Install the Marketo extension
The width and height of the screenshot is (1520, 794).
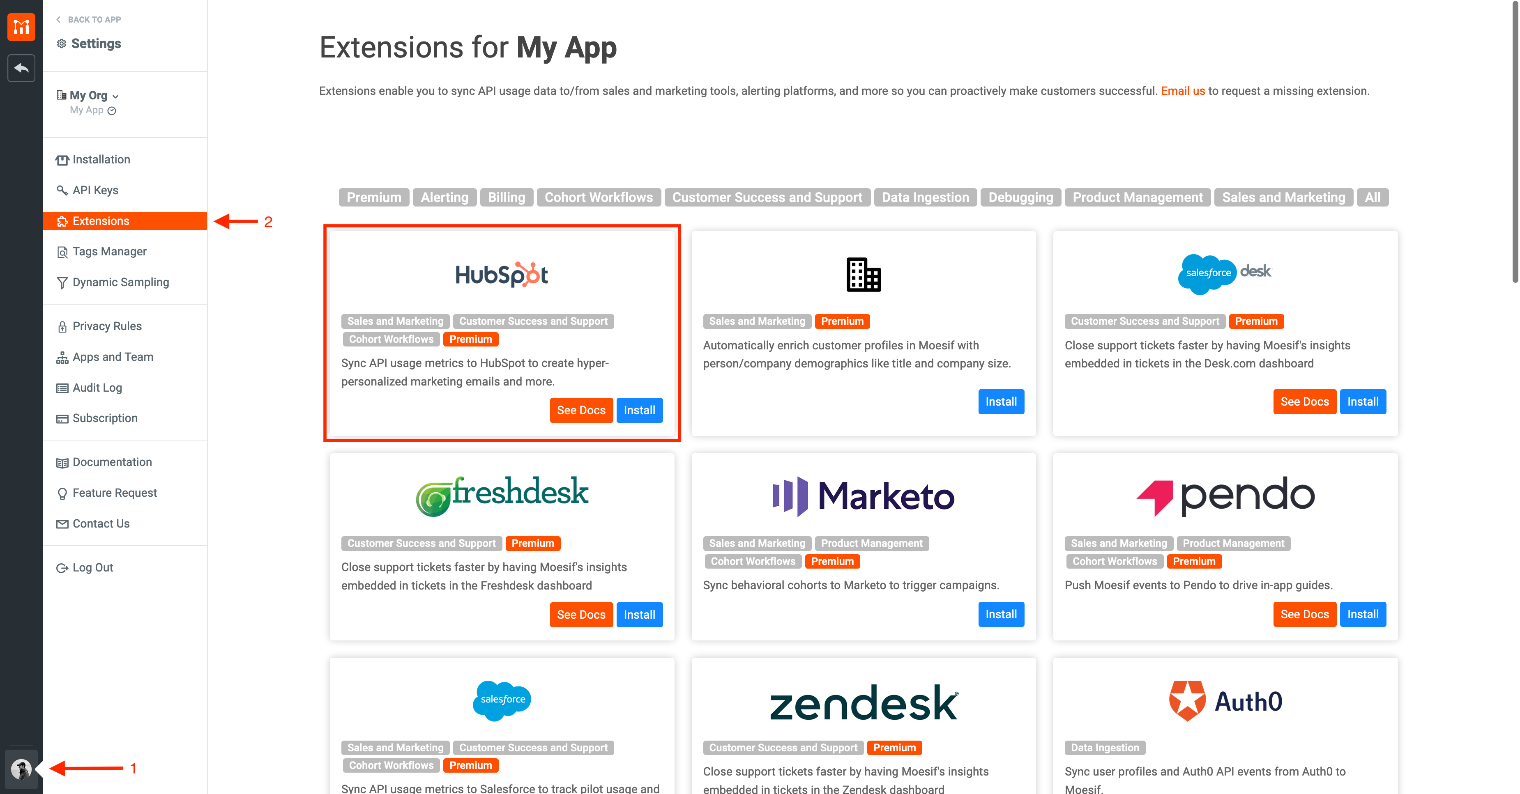point(1001,614)
